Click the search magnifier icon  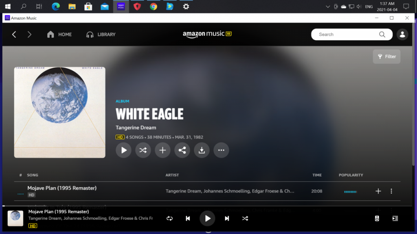click(382, 35)
